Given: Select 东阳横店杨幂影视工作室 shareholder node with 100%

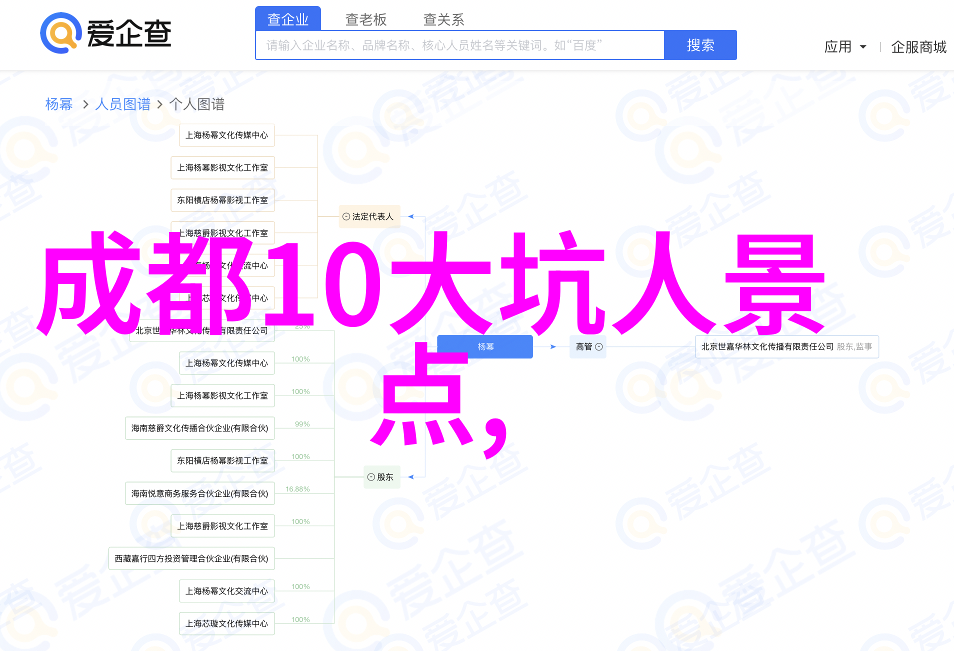Looking at the screenshot, I should [x=223, y=460].
